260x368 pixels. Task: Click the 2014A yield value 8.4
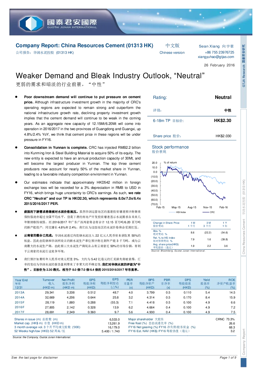(208, 297)
